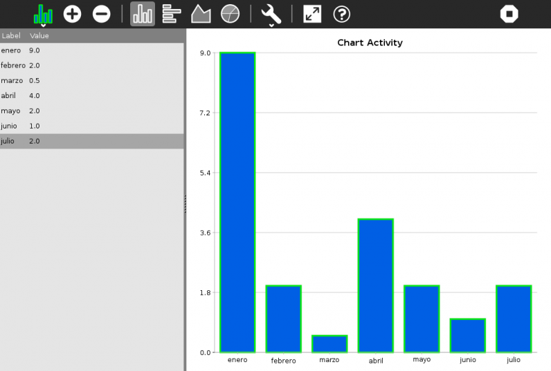Edit the value 0.5 for marzo

35,81
